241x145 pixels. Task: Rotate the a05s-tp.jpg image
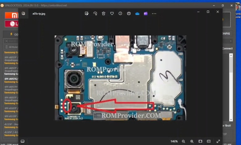[x=95, y=14]
